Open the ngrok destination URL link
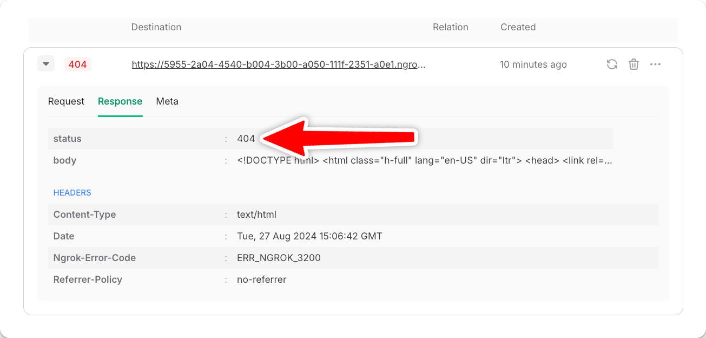 coord(279,64)
